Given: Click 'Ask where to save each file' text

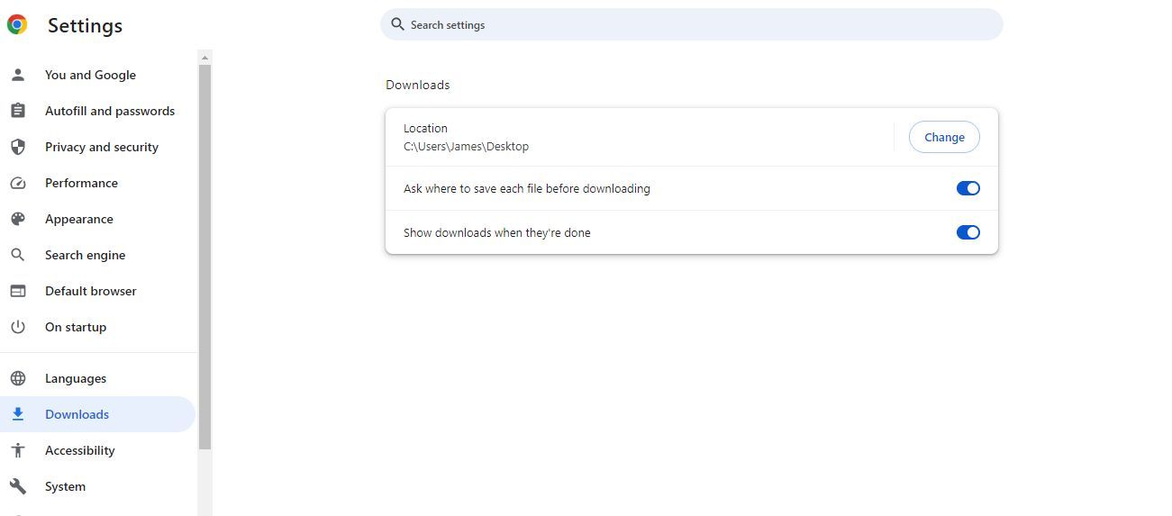Looking at the screenshot, I should coord(527,188).
